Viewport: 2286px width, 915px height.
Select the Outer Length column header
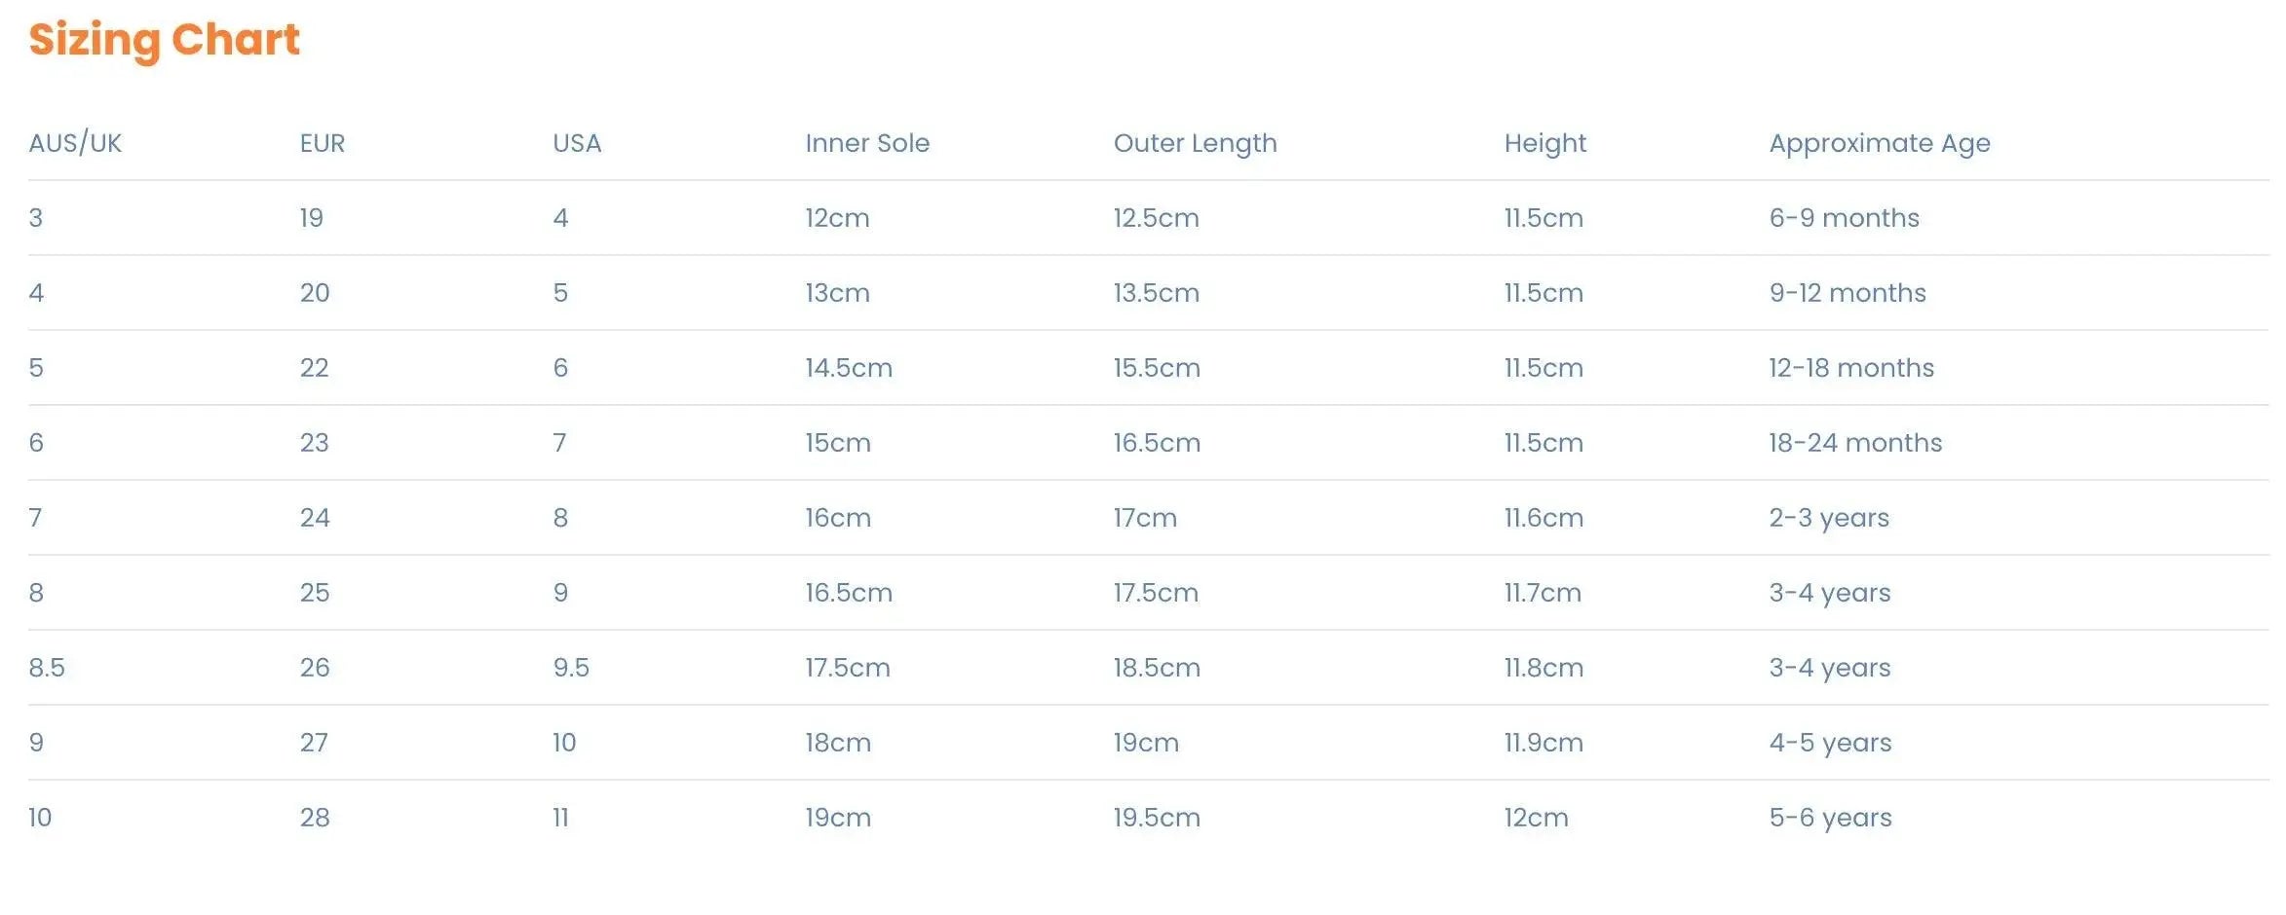(1195, 143)
